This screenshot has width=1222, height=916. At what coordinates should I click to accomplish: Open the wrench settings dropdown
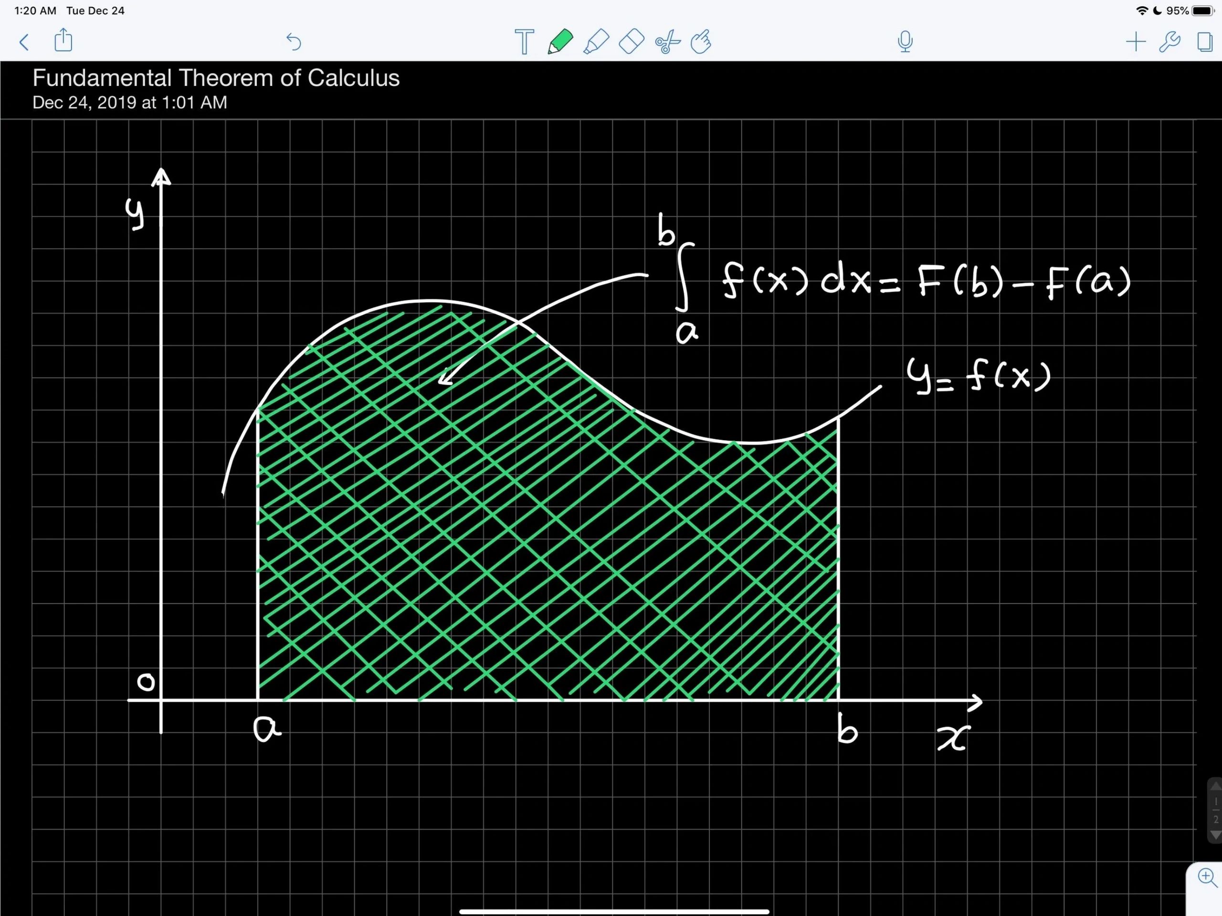pyautogui.click(x=1169, y=42)
